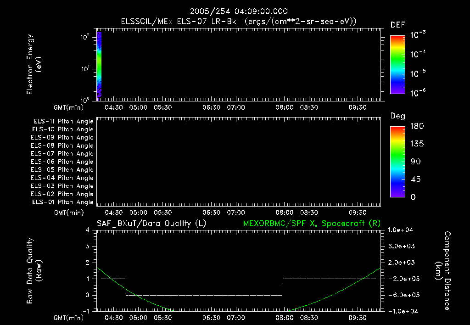
Task: Click the ELS-08 Pitch Angle row label
Action: point(62,146)
